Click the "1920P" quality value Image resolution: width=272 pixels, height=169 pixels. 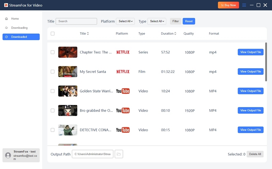coord(190,111)
